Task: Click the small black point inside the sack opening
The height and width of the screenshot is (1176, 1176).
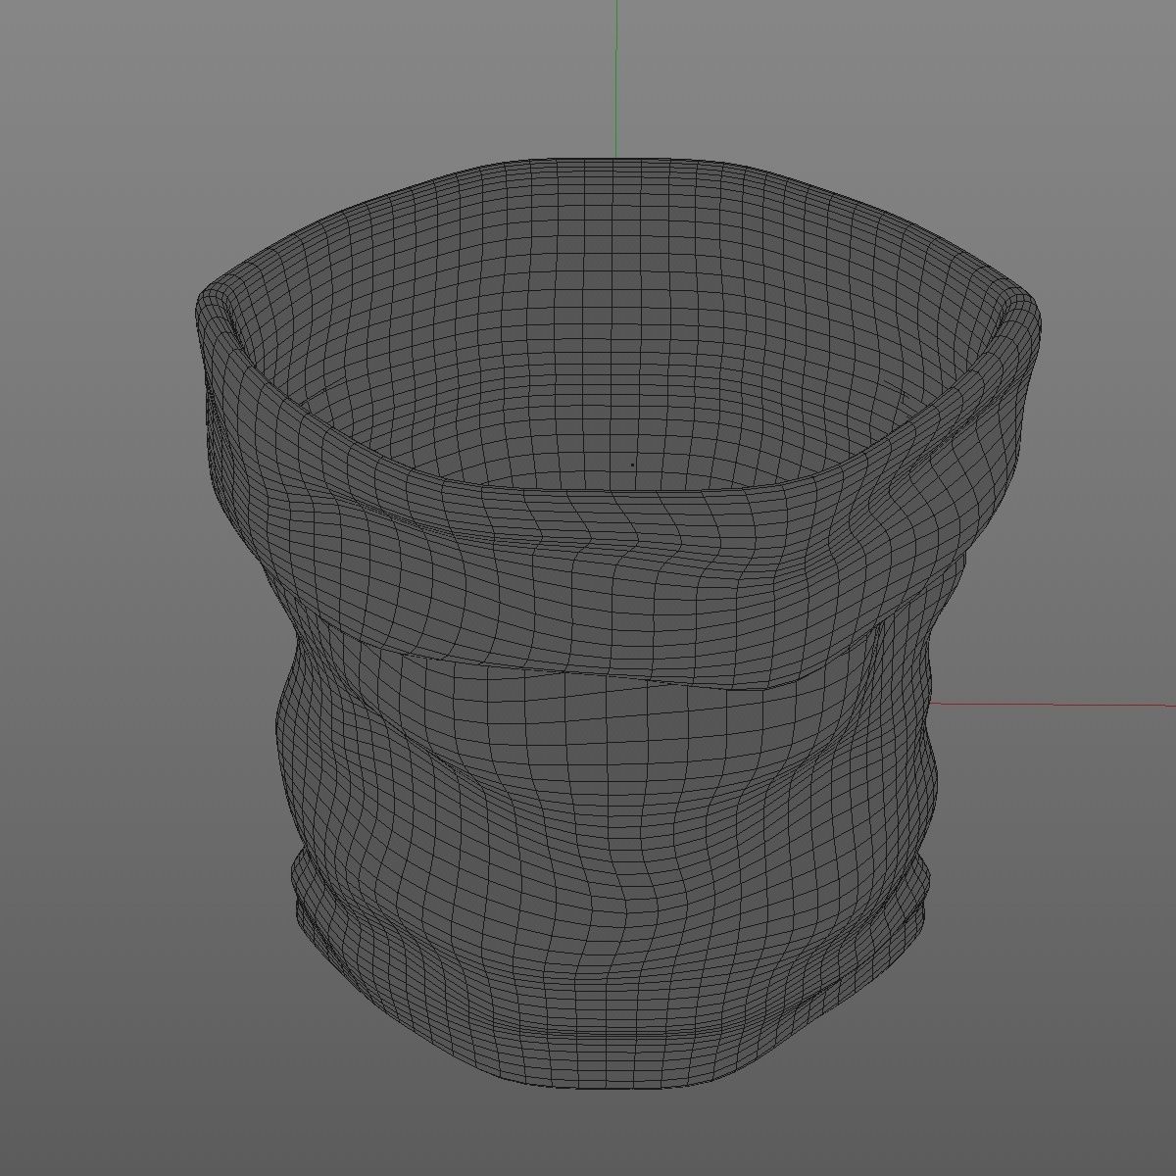Action: coord(632,465)
